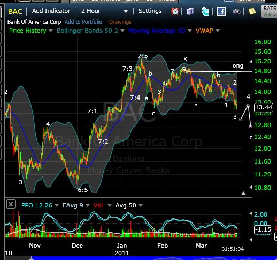Click the 'long' annotation label
Viewport: 277px width, 260px height.
tap(237, 65)
